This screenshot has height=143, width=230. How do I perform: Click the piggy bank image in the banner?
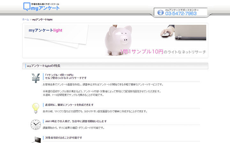(x=119, y=40)
